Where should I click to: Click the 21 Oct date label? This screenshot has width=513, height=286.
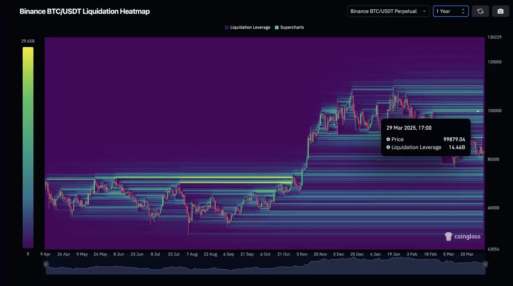pos(284,254)
